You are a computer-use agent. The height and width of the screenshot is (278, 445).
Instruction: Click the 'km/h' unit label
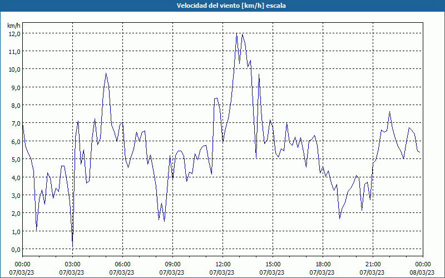click(14, 26)
